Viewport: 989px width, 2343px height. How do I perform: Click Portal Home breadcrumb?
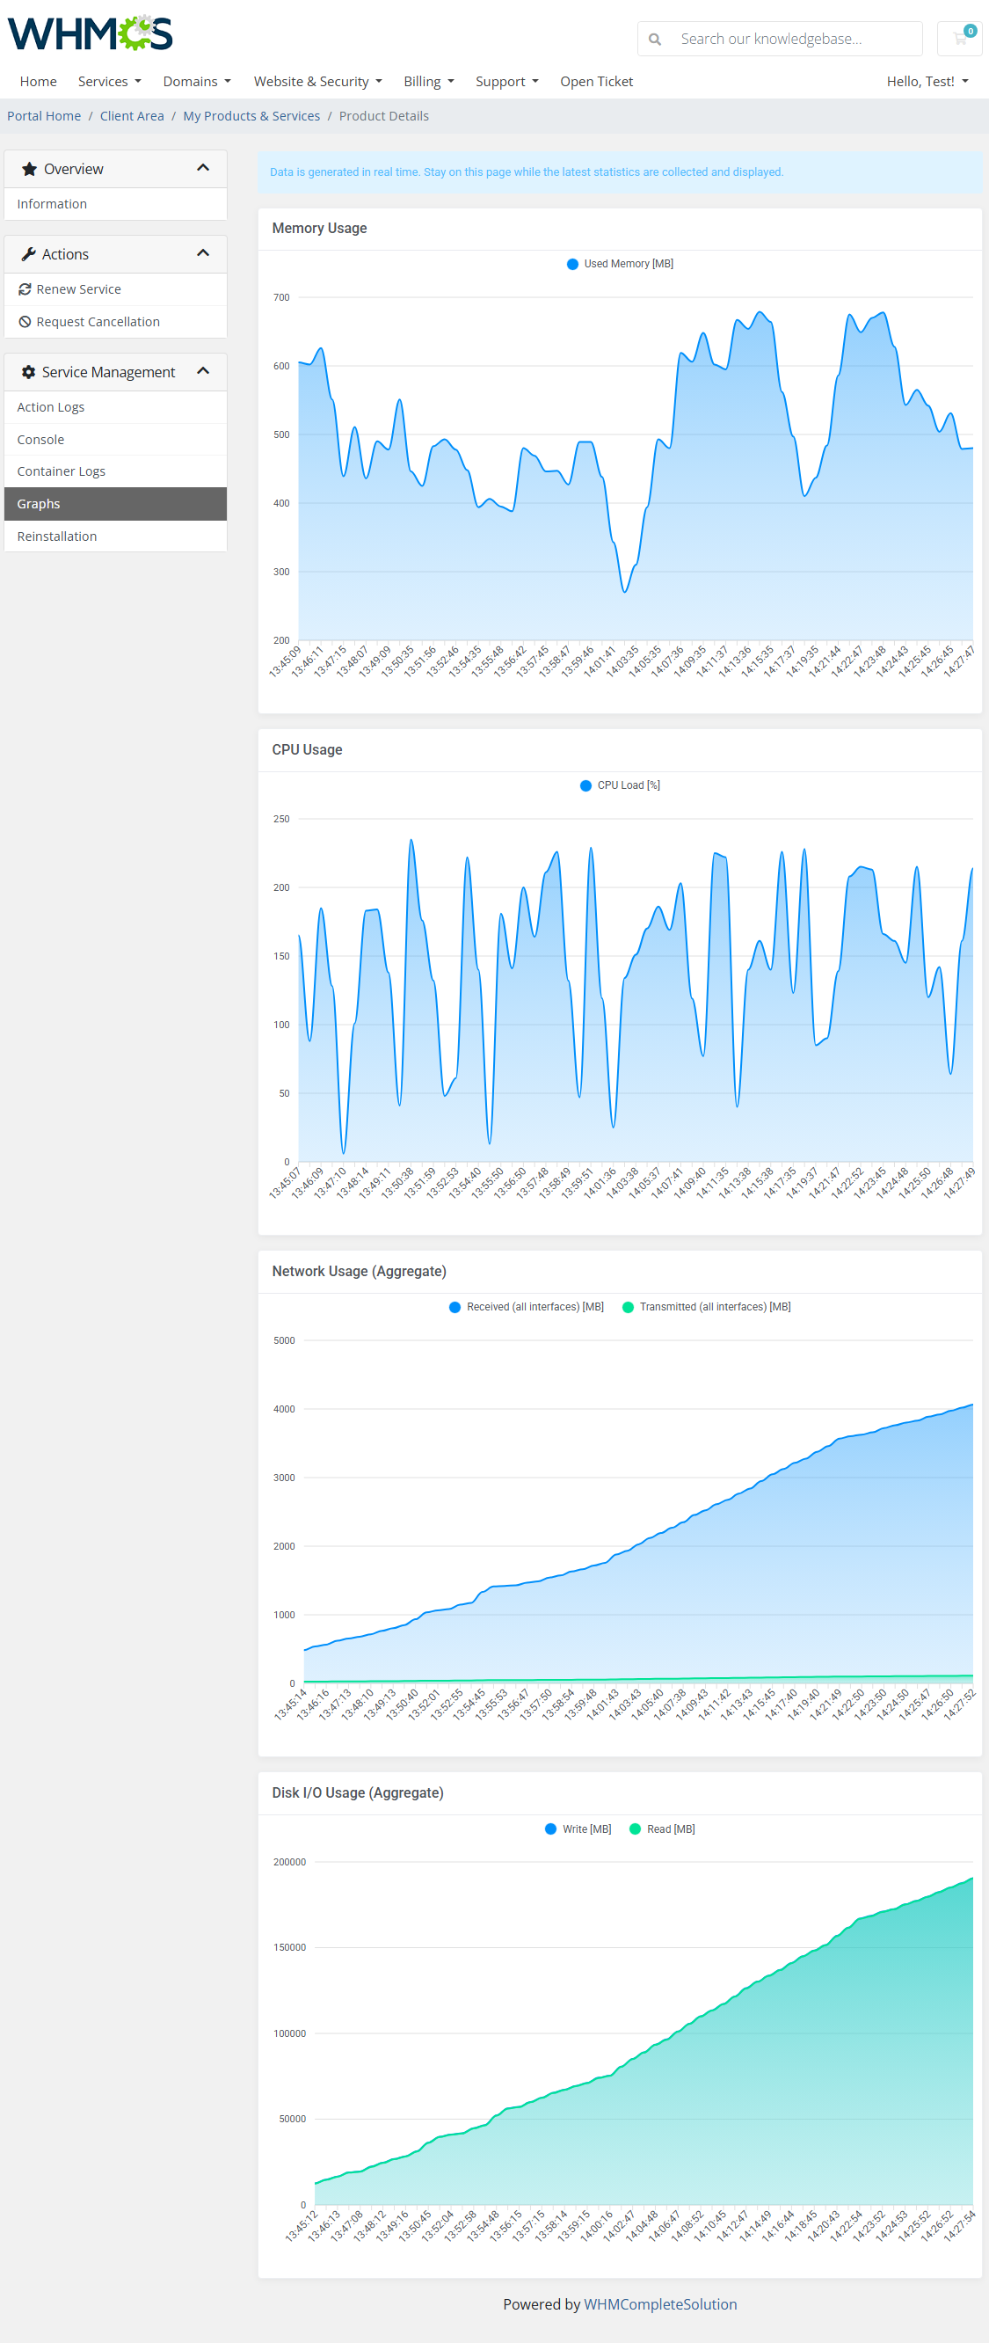point(44,116)
